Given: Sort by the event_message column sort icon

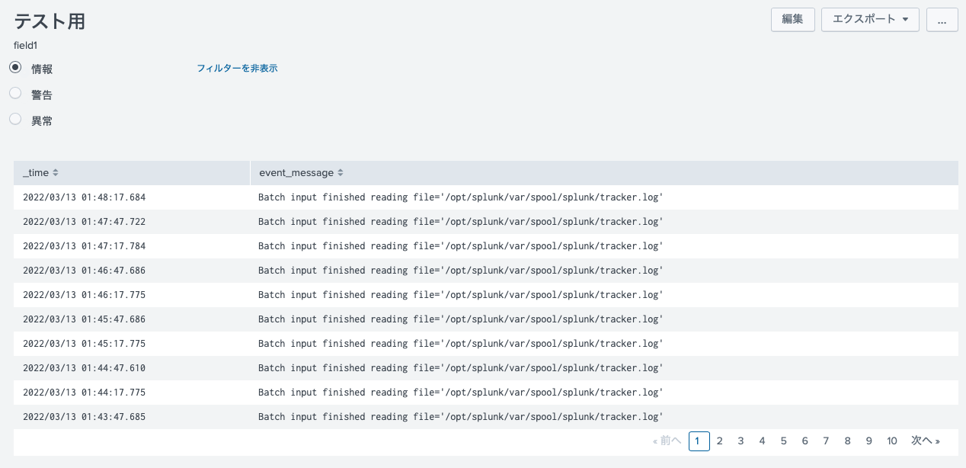Looking at the screenshot, I should click(x=341, y=173).
